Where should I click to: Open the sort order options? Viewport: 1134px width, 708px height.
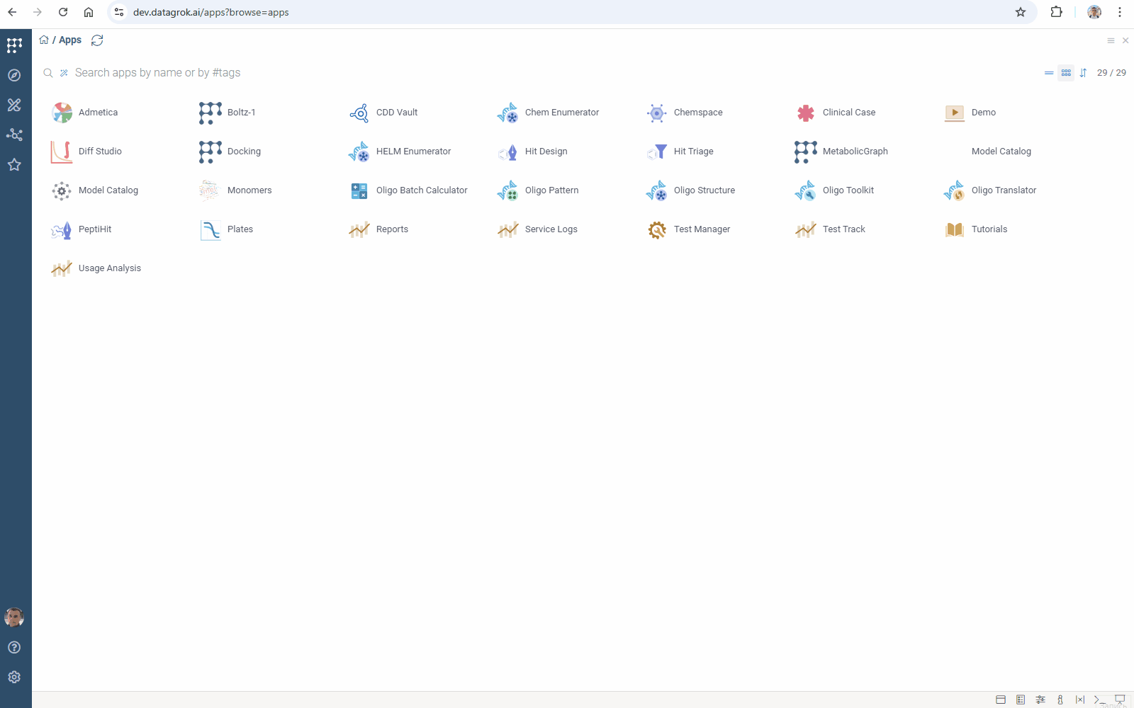tap(1083, 73)
